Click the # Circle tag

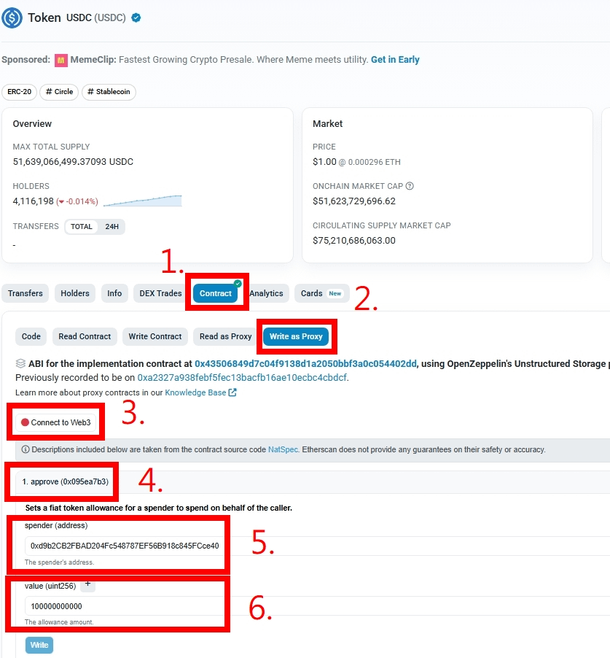(59, 91)
